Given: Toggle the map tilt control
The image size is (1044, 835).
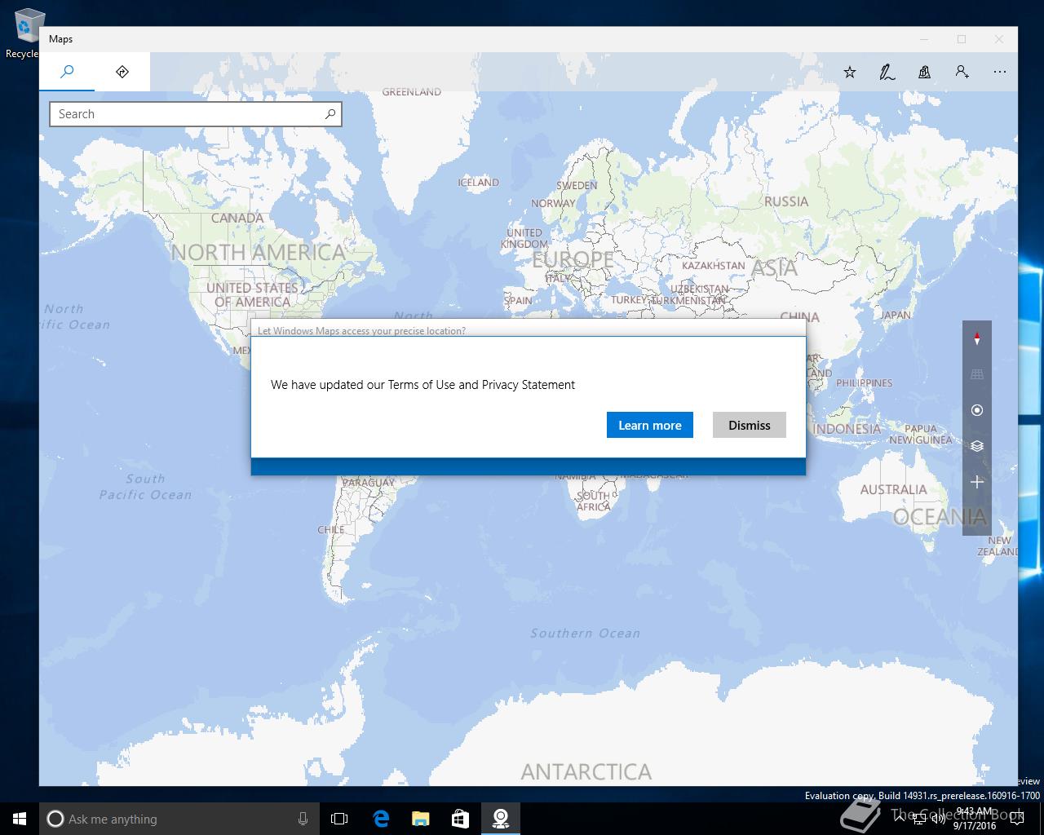Looking at the screenshot, I should tap(977, 374).
